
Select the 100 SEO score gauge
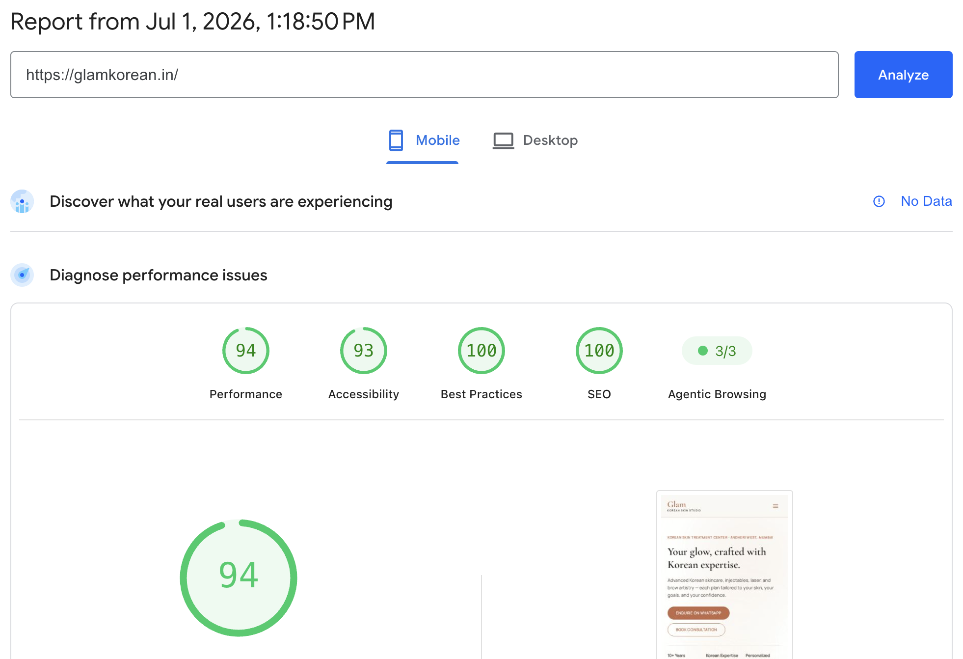tap(599, 351)
